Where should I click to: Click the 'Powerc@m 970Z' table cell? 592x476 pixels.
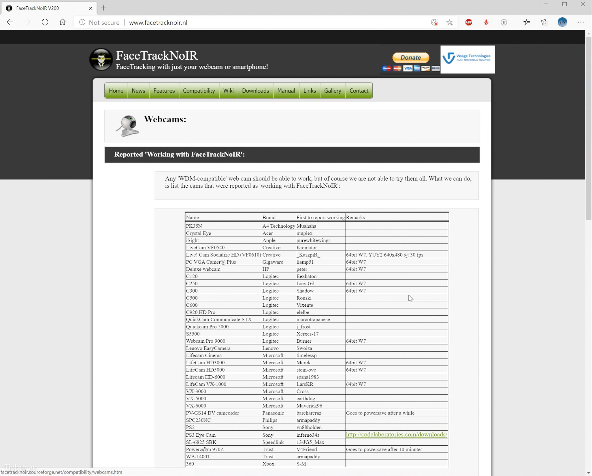[x=223, y=449]
